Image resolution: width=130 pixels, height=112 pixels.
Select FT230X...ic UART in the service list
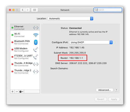[25, 57]
